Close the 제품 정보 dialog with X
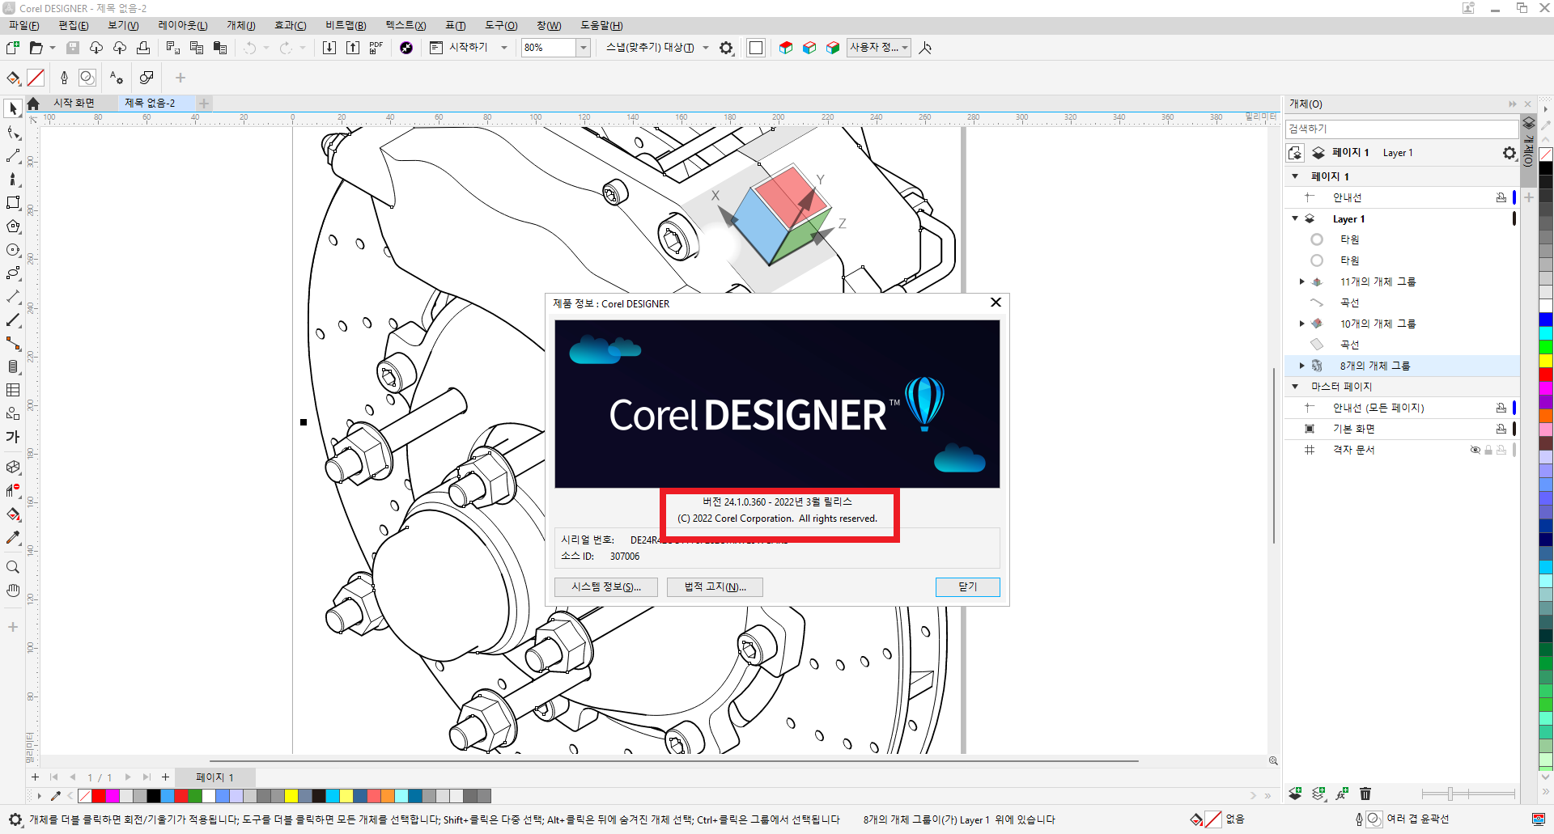Image resolution: width=1554 pixels, height=834 pixels. tap(996, 303)
